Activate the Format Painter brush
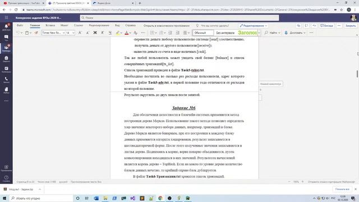 tap(36, 33)
